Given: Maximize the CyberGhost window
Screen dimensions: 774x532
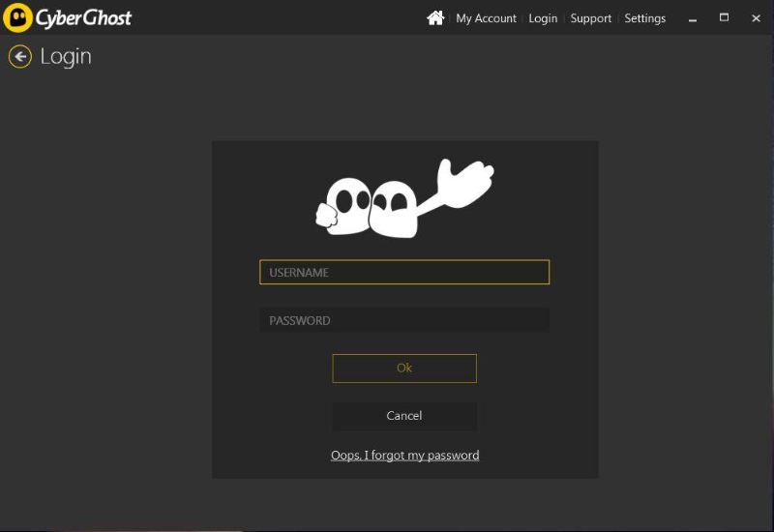Looking at the screenshot, I should pyautogui.click(x=724, y=18).
